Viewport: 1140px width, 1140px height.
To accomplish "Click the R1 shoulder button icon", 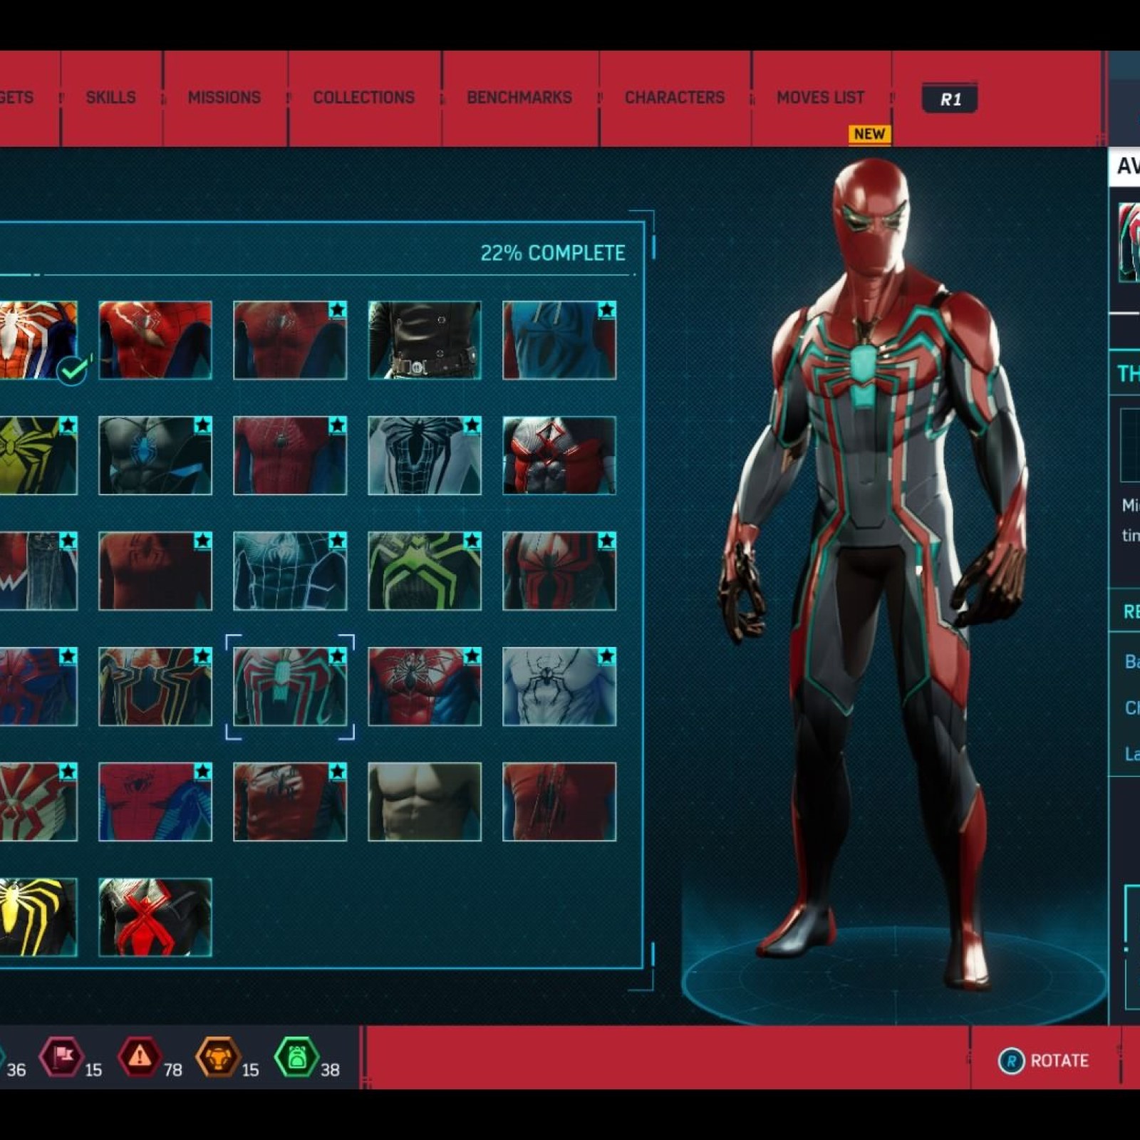I will [950, 99].
